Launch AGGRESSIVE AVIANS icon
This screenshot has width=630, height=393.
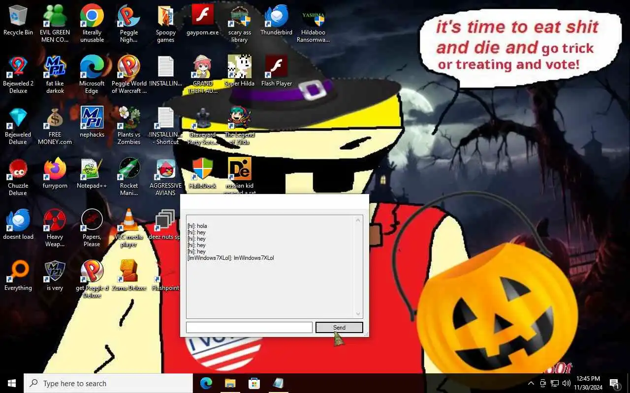pos(166,177)
